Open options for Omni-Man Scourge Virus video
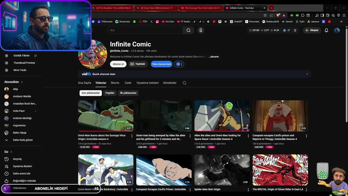 (x=132, y=136)
